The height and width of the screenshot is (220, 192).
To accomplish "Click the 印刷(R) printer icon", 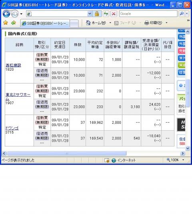I will (146, 23).
